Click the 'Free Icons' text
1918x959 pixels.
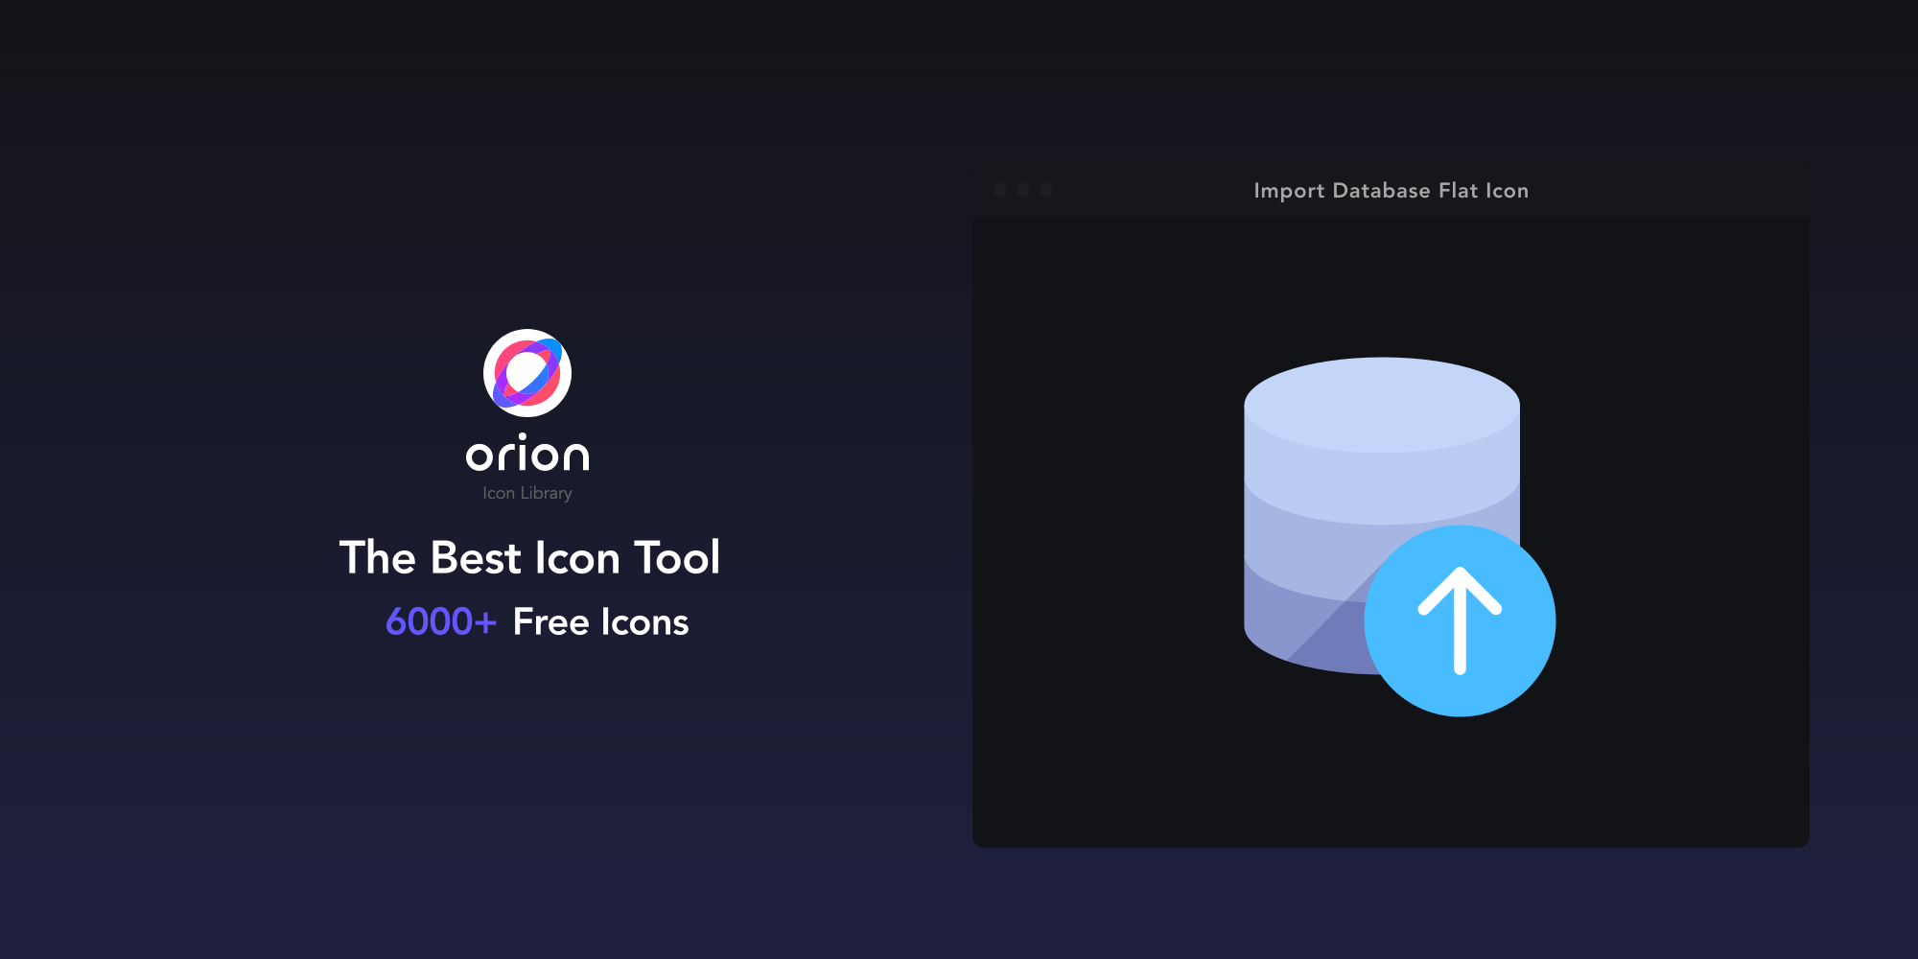(600, 622)
